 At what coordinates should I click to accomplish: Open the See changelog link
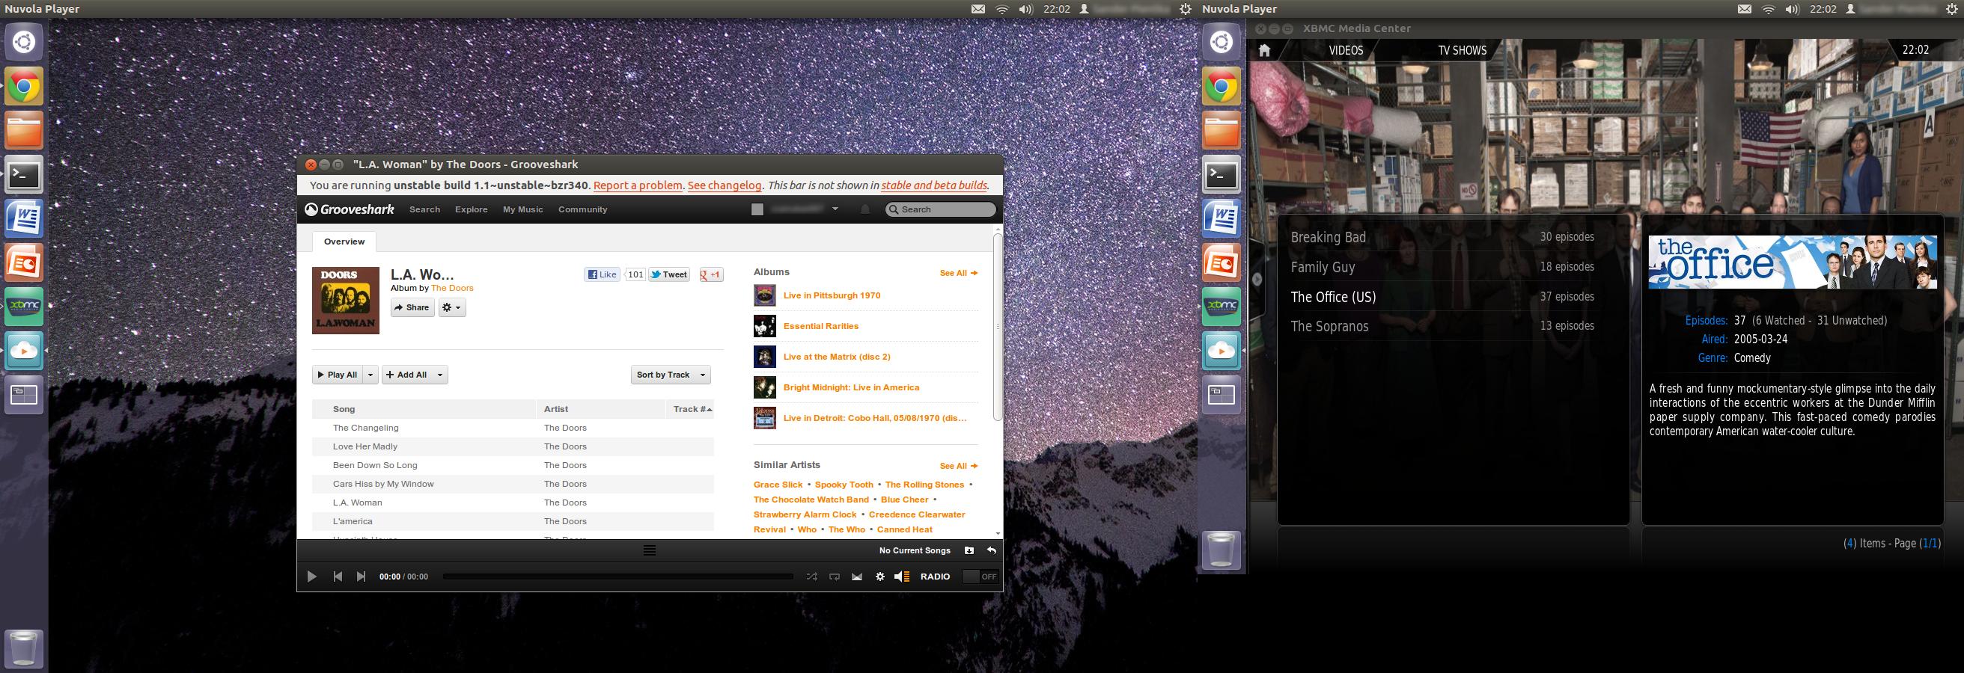725,185
